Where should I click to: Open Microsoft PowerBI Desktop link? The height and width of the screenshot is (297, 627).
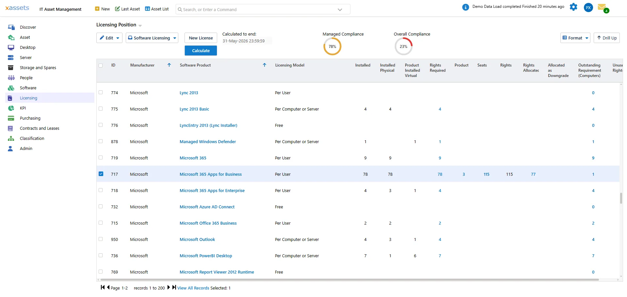point(206,256)
